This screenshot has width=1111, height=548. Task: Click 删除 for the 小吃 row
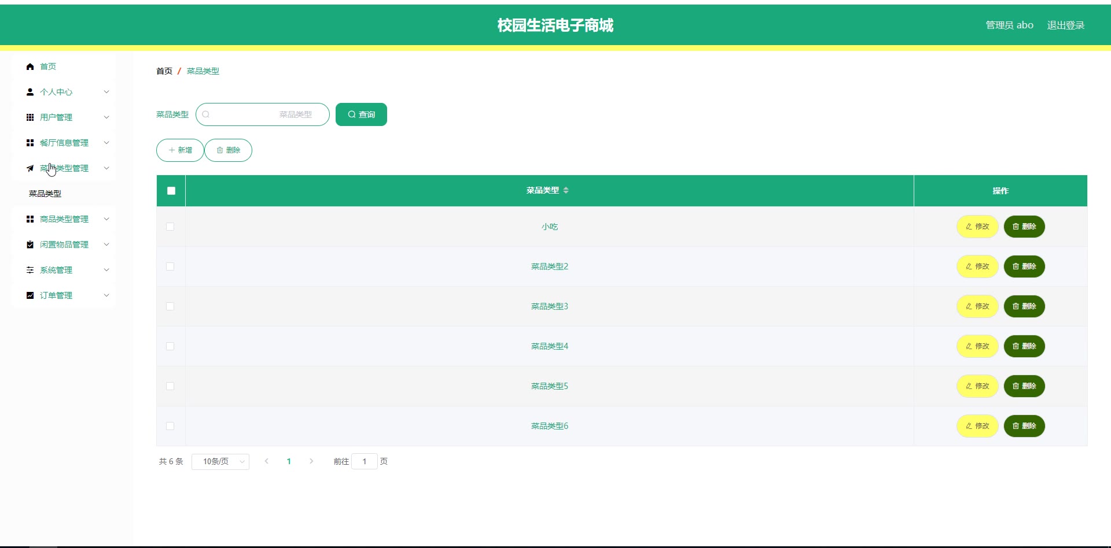1024,227
